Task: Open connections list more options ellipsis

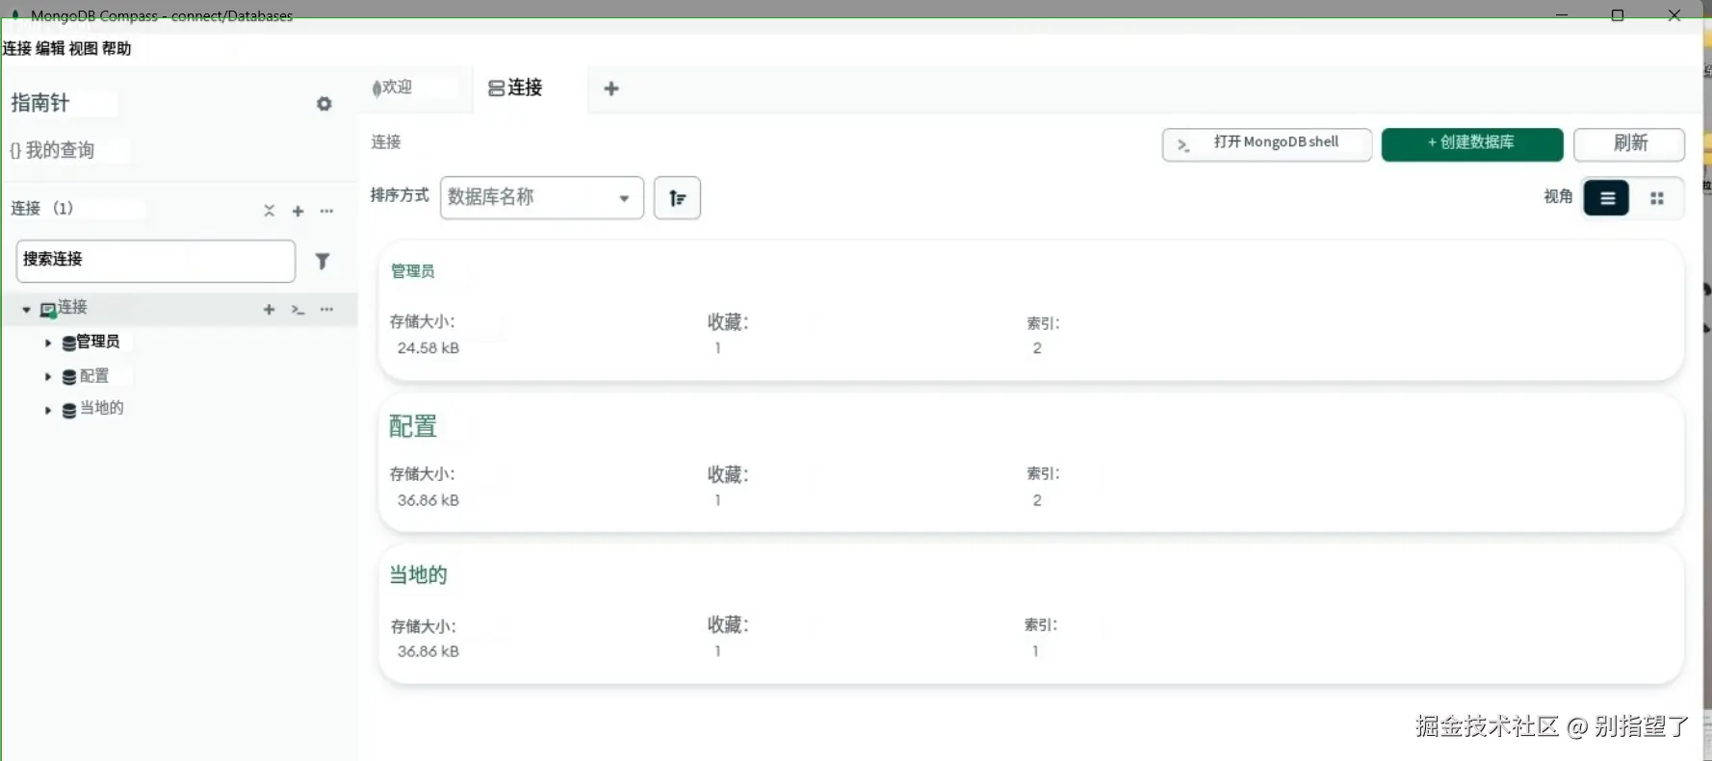Action: point(327,211)
